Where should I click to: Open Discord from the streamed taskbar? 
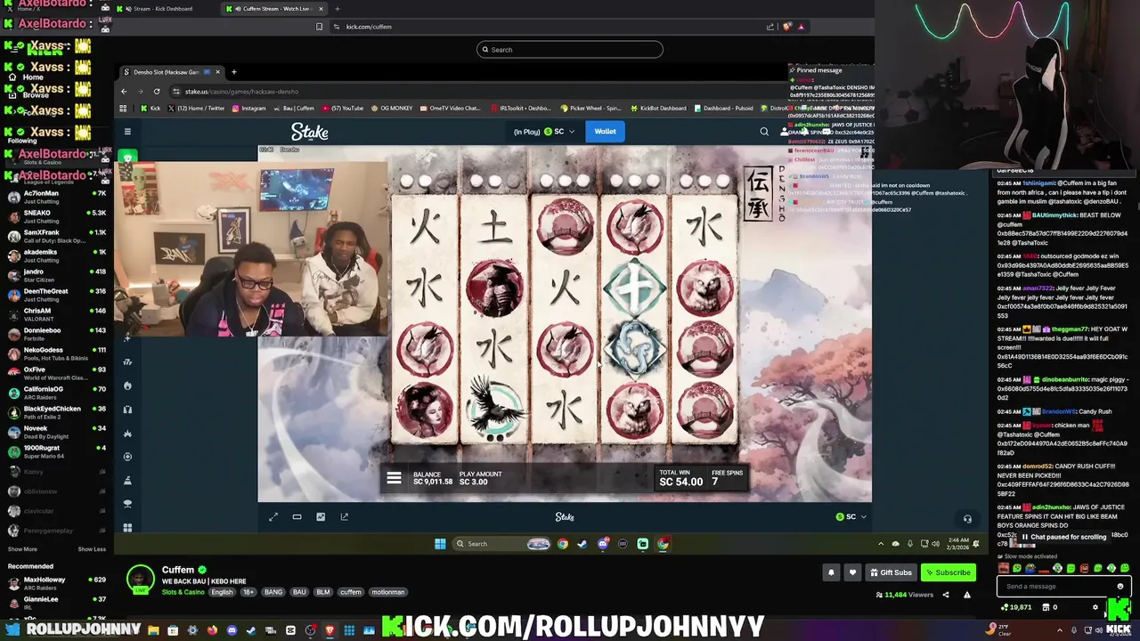pyautogui.click(x=603, y=544)
